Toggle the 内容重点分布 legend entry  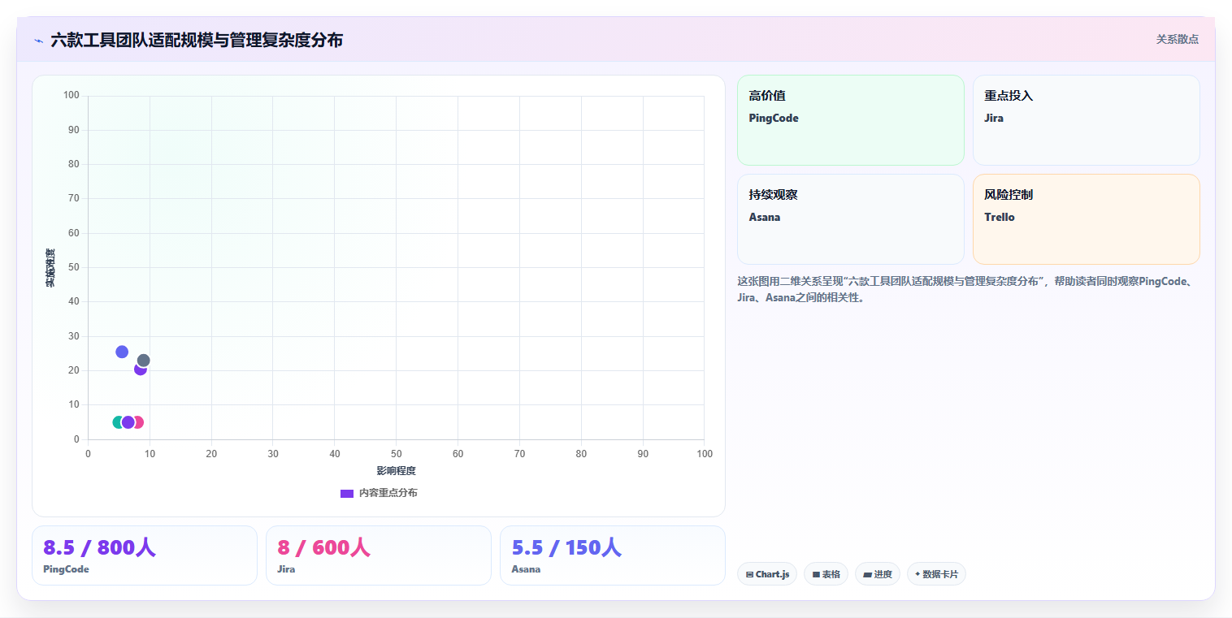[379, 493]
